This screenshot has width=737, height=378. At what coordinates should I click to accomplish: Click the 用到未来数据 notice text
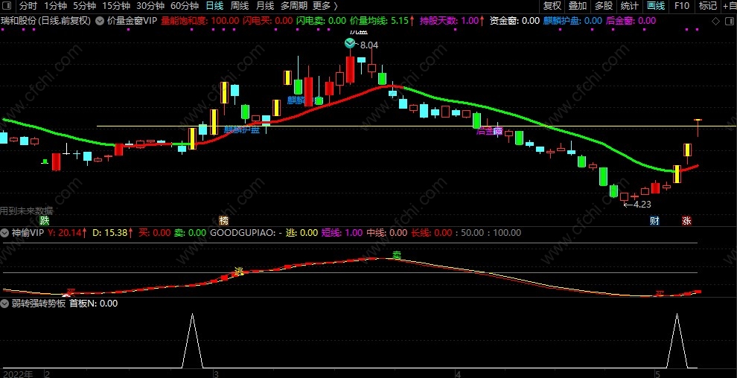pos(26,211)
